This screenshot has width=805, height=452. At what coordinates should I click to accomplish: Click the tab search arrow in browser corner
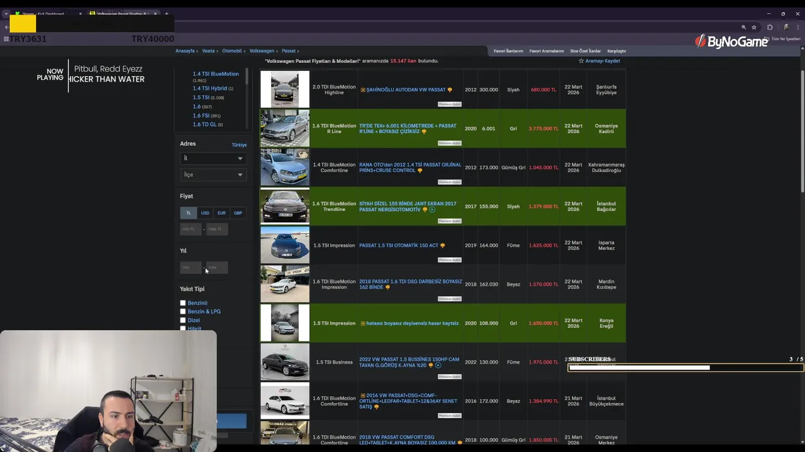pyautogui.click(x=6, y=14)
